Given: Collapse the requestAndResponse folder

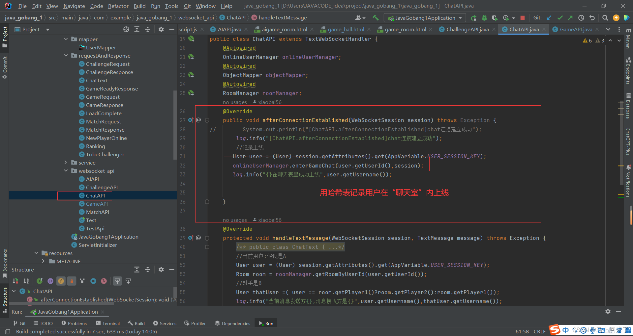Looking at the screenshot, I should click(66, 56).
